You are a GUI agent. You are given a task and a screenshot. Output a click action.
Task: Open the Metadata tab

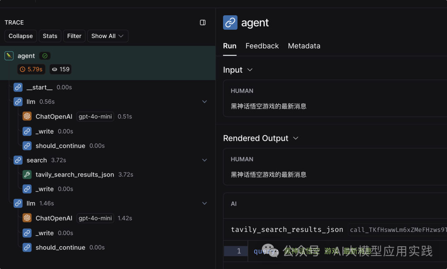click(x=304, y=46)
